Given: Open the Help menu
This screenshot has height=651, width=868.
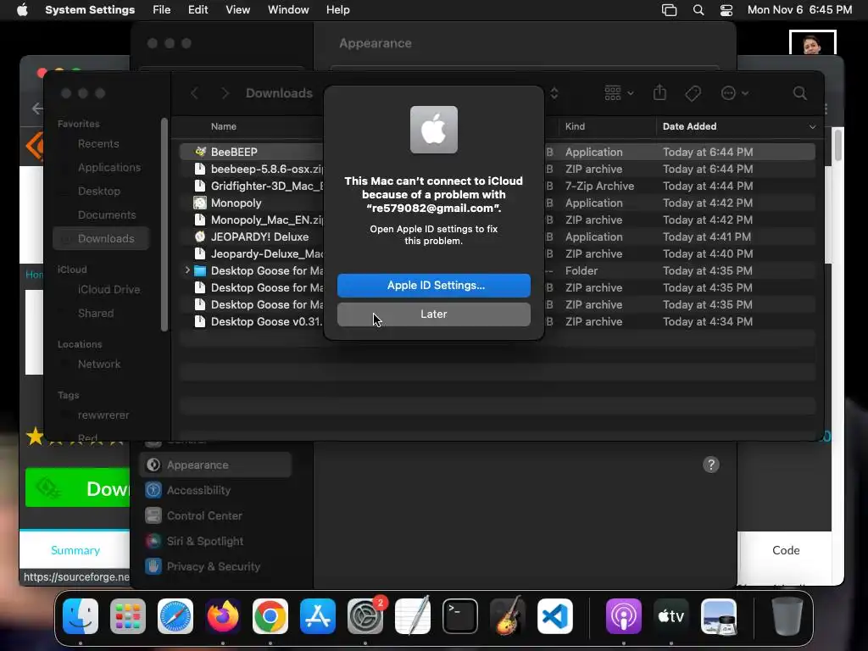Looking at the screenshot, I should tap(337, 10).
